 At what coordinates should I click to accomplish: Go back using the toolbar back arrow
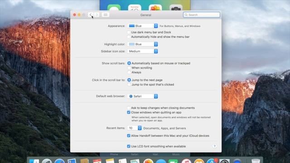click(x=91, y=15)
